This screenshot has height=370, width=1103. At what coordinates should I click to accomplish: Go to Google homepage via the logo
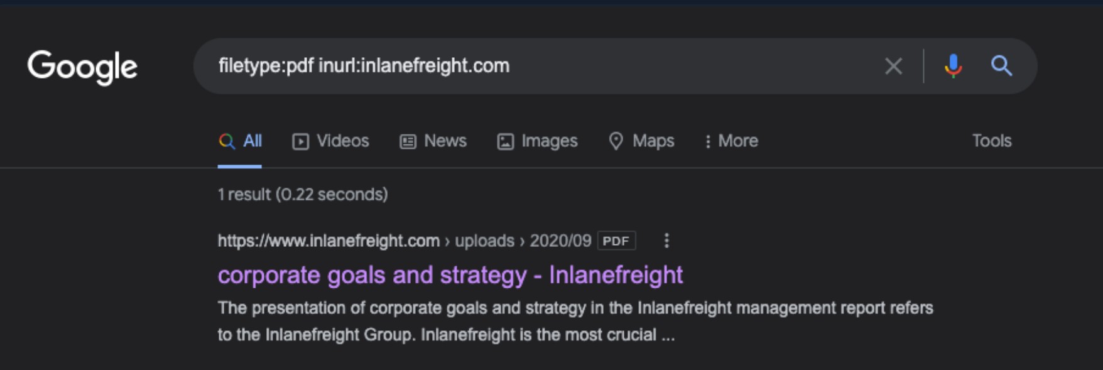coord(82,67)
